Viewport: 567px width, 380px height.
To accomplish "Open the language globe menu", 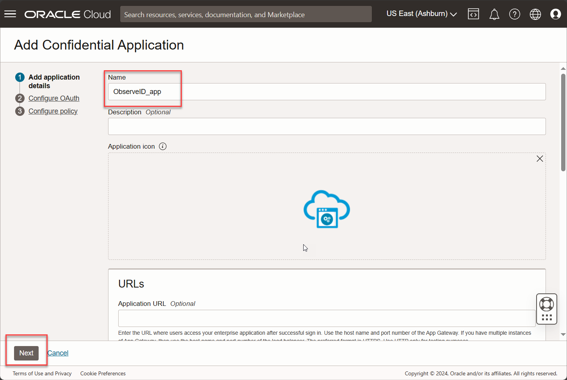I will click(535, 14).
